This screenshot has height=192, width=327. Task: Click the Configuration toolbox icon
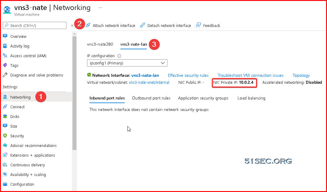[x=5, y=184]
